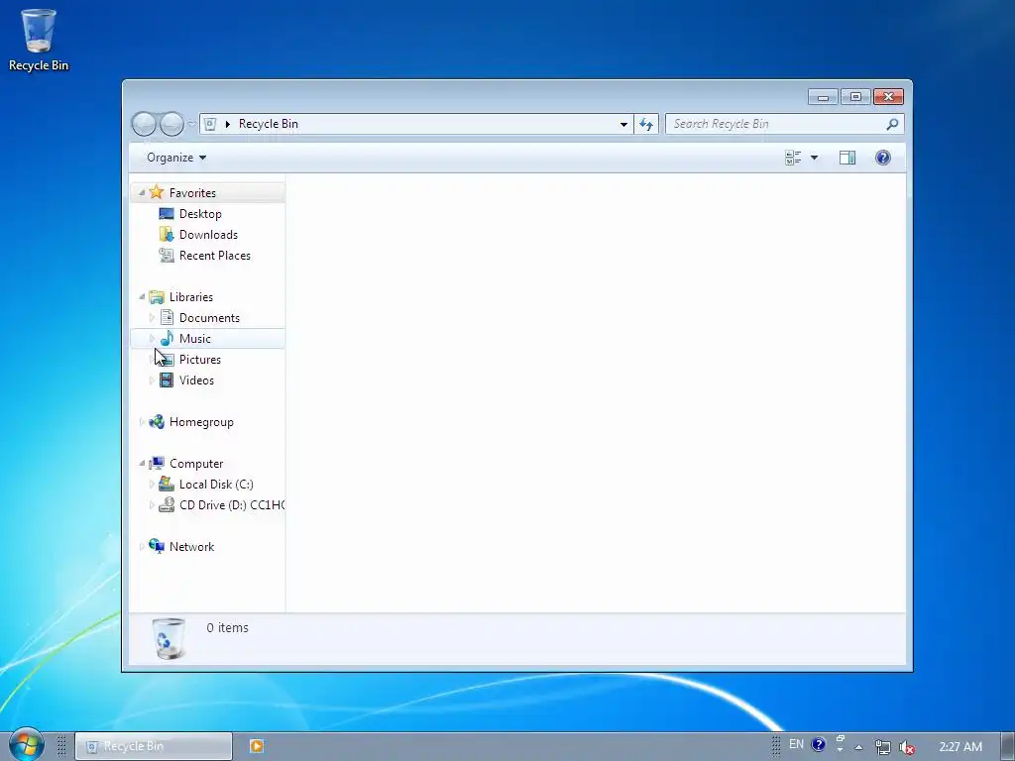Select Computer in navigation pane
This screenshot has height=761, width=1015.
click(196, 464)
